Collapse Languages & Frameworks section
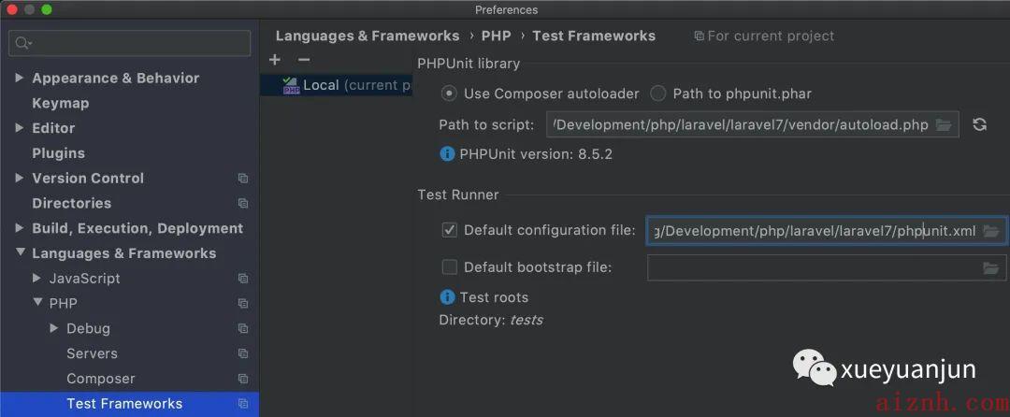 tap(20, 252)
